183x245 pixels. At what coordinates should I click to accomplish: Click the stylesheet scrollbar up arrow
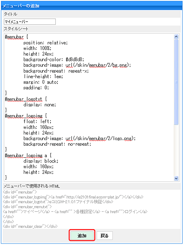pos(176,37)
